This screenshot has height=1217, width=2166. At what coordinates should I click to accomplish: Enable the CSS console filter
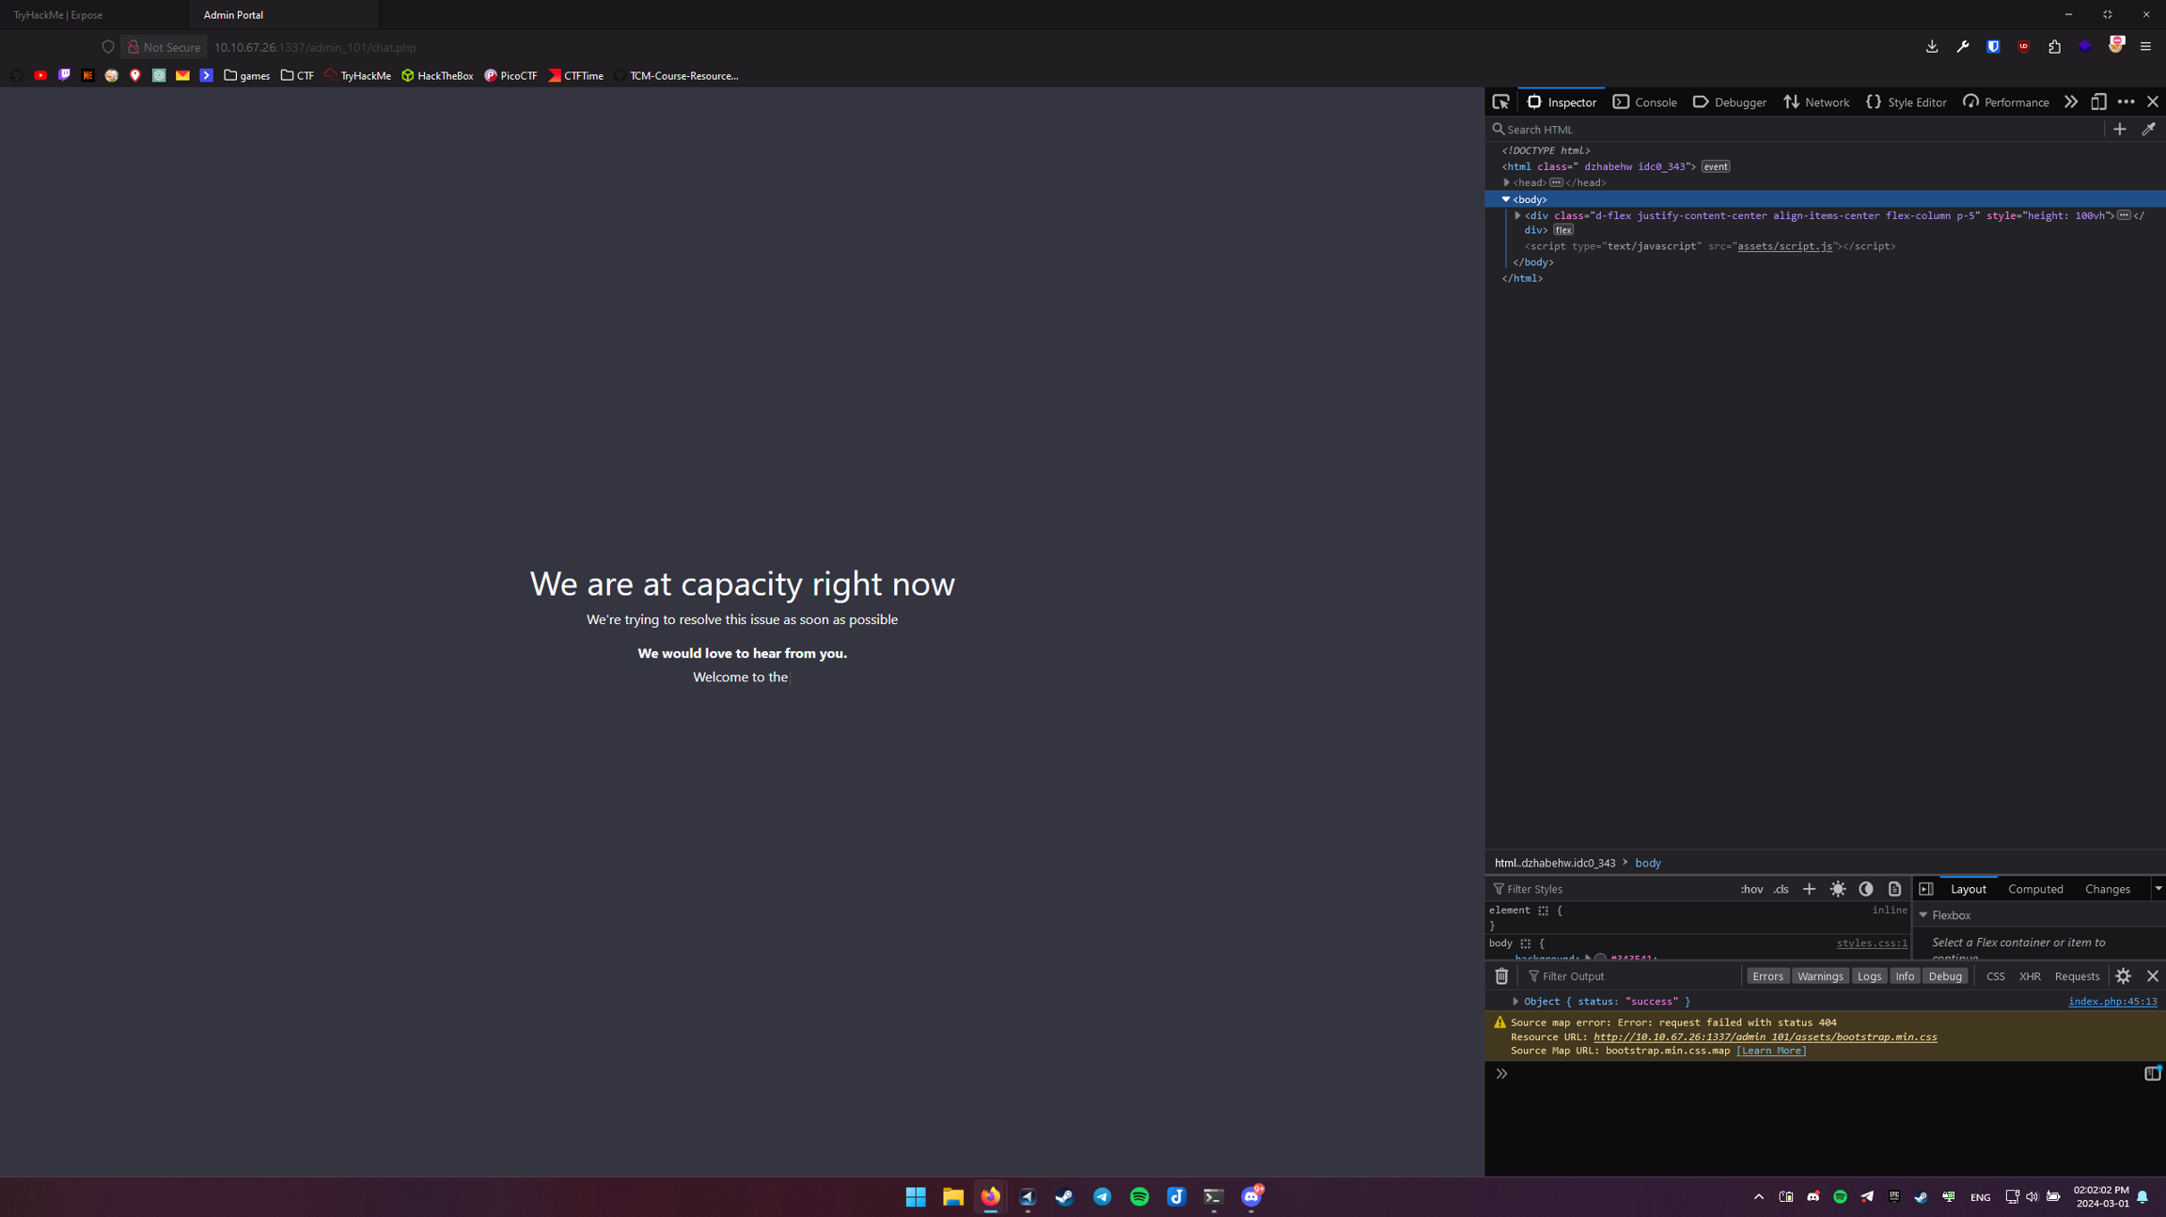point(1995,976)
